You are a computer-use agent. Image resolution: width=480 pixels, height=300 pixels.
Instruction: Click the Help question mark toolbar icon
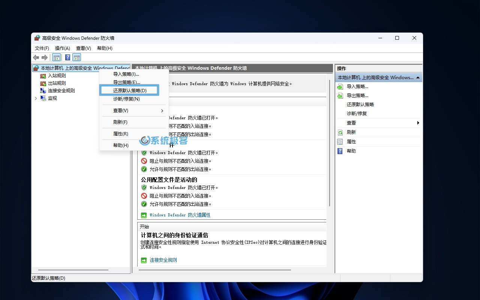[x=67, y=57]
